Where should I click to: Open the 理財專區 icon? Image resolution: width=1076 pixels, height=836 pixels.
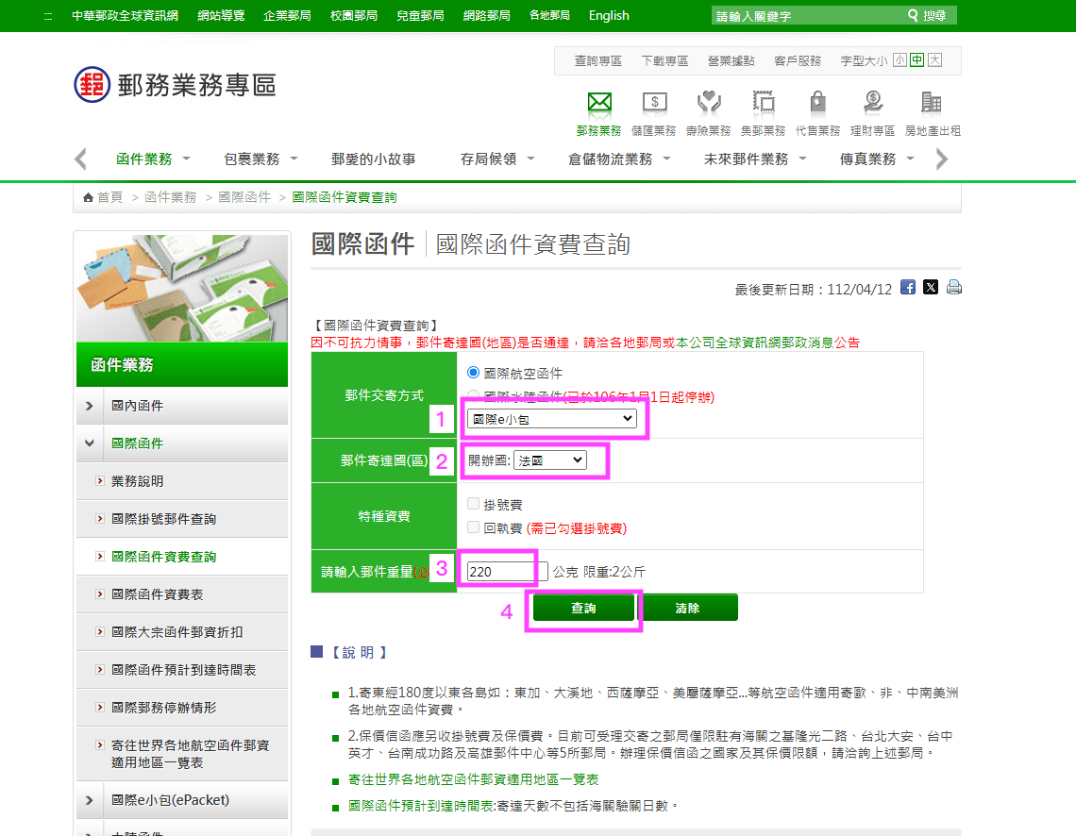(x=873, y=103)
